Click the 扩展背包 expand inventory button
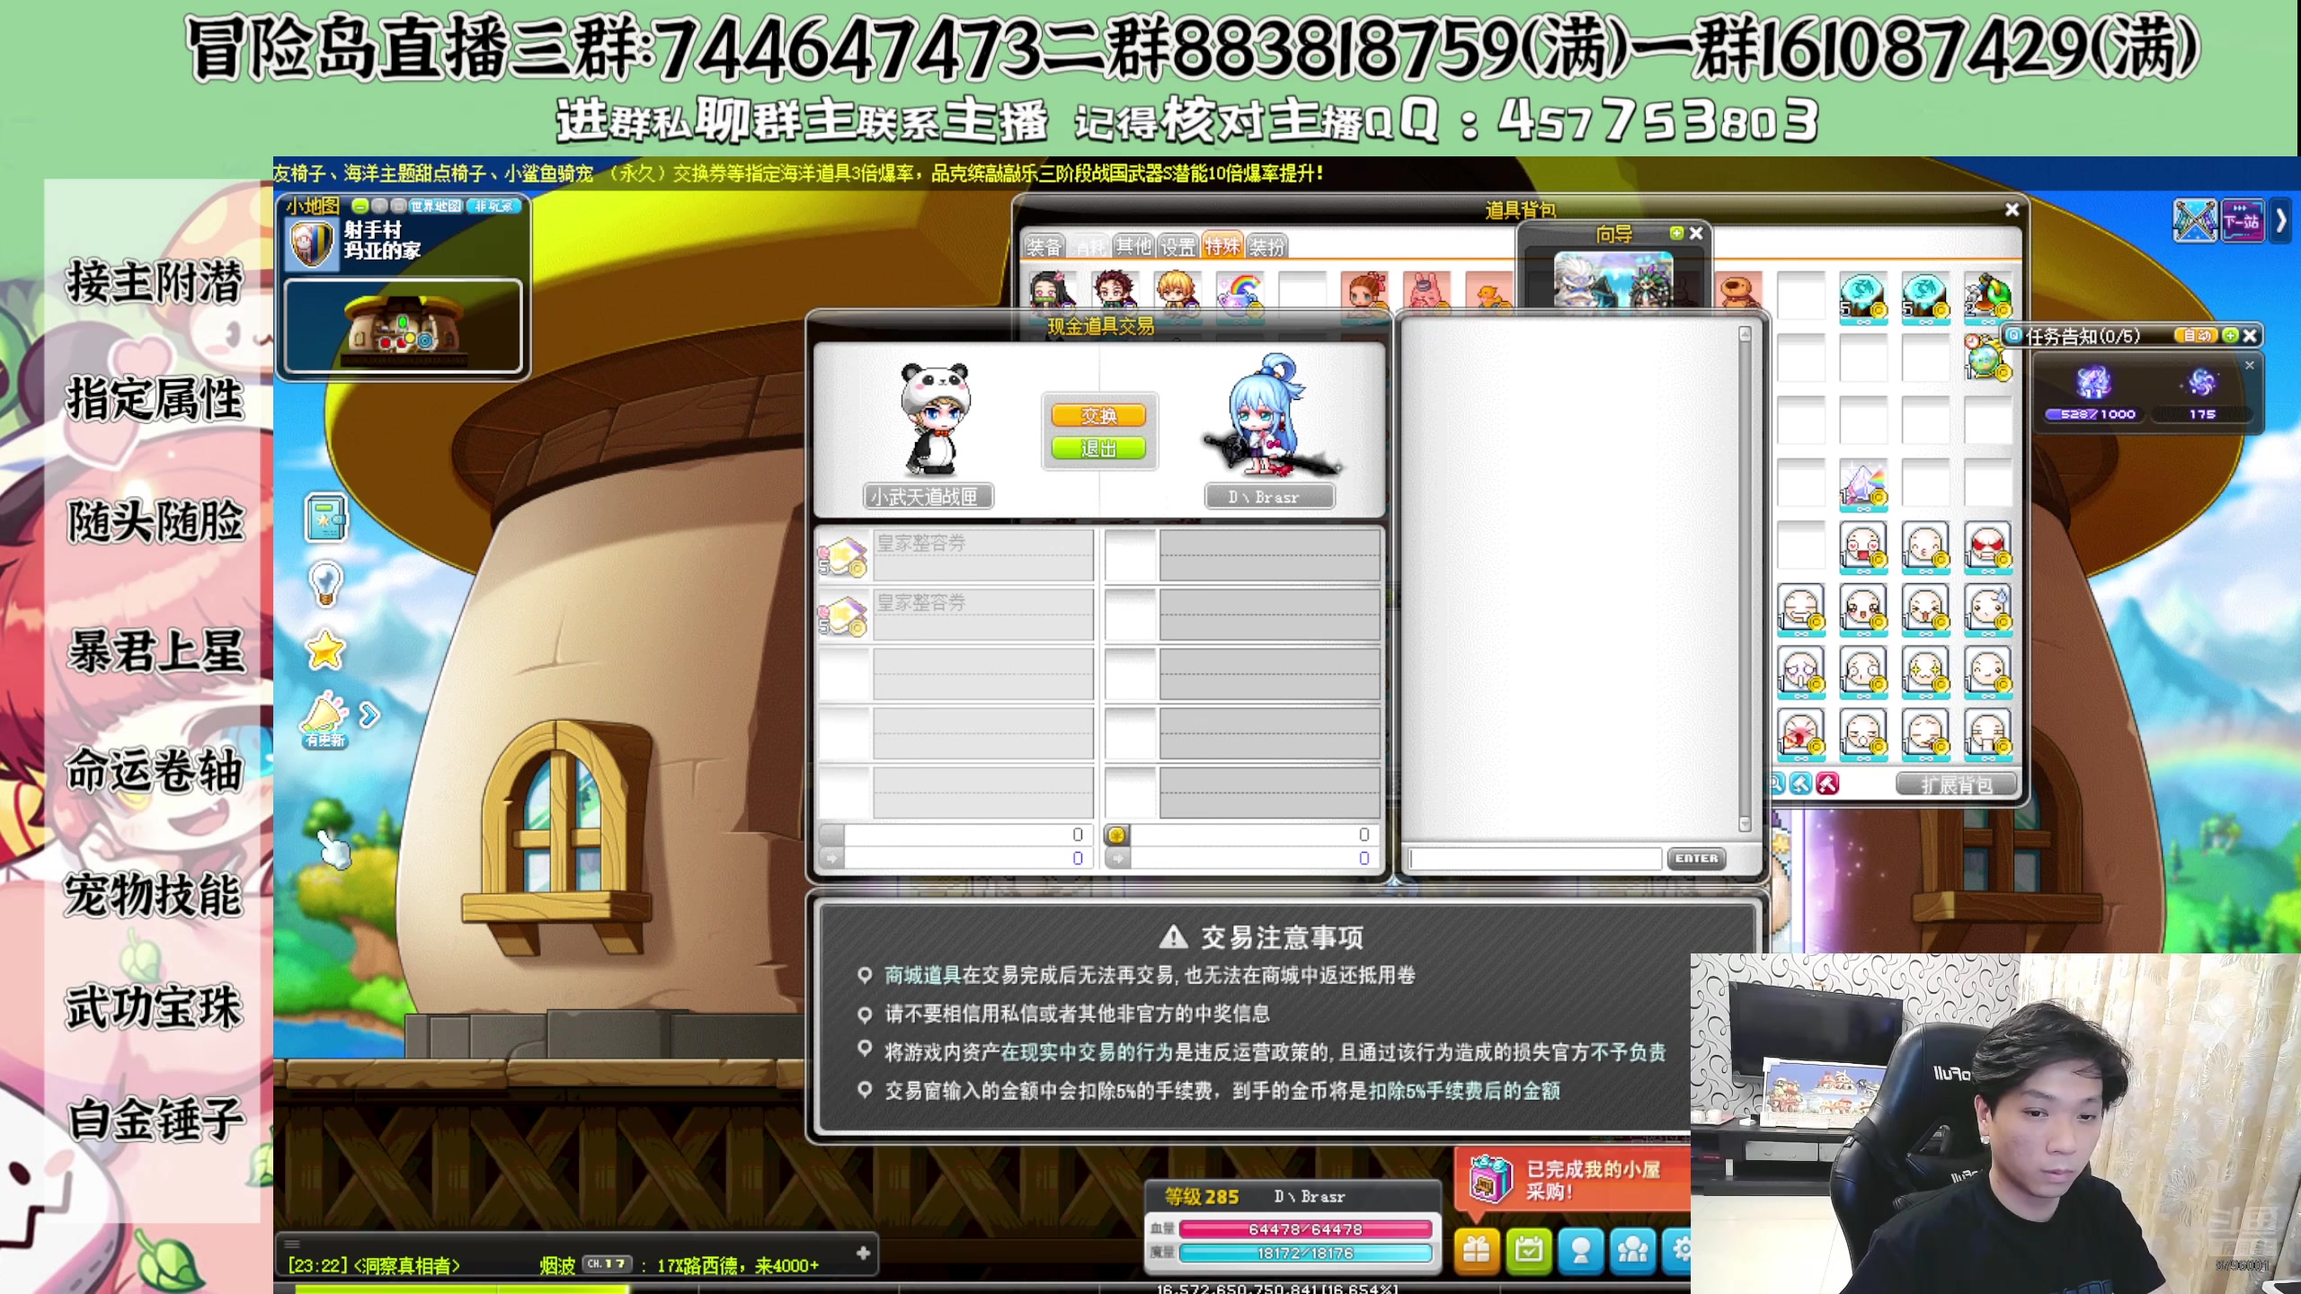The width and height of the screenshot is (2301, 1294). pyautogui.click(x=1956, y=784)
